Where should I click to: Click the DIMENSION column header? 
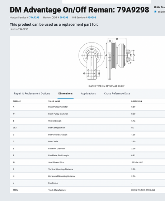(136, 101)
